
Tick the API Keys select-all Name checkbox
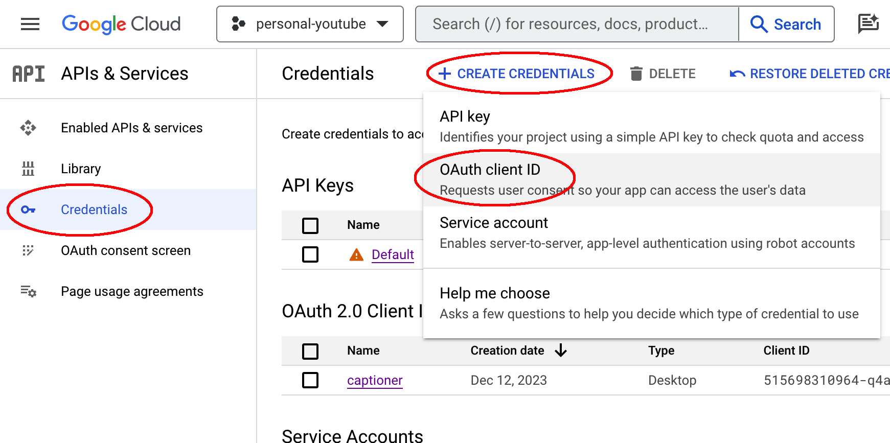[310, 225]
